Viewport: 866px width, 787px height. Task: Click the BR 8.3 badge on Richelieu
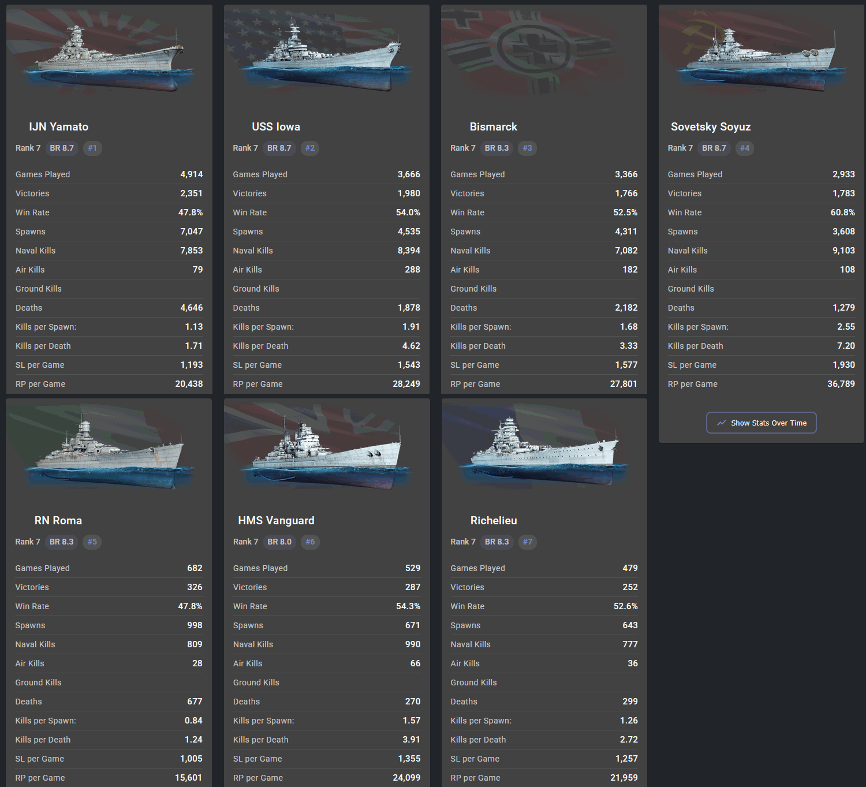(x=497, y=542)
